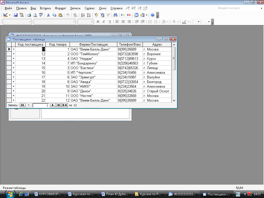The image size is (264, 198).
Task: Select the "Фирма-Поставщик" column header
Action: tap(93, 44)
